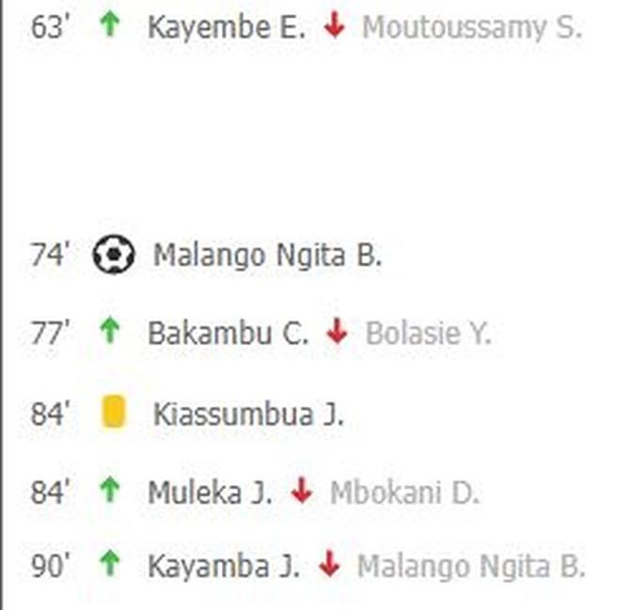Click the green arrow beside Kayamba J.
Screen dimensions: 630x610
(x=110, y=564)
